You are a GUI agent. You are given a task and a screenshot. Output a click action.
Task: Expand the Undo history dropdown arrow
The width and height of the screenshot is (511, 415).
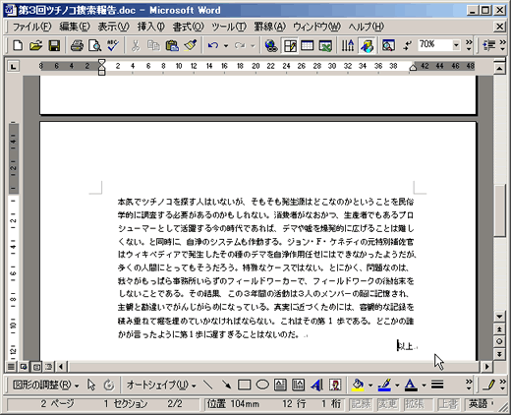[x=226, y=46]
